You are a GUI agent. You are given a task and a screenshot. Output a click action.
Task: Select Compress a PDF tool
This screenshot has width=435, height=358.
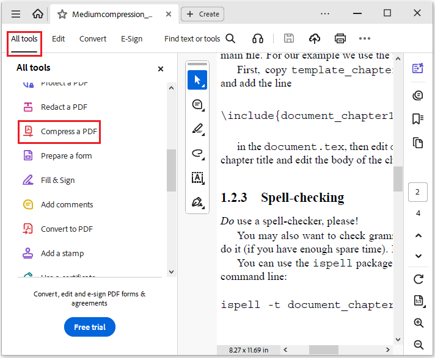(59, 132)
